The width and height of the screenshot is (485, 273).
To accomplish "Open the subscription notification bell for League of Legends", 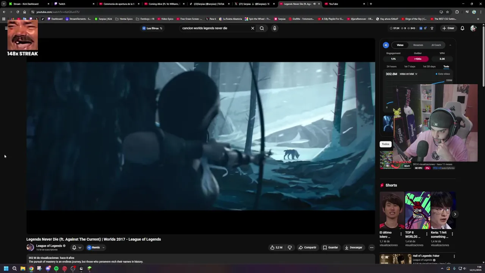I will coord(74,248).
